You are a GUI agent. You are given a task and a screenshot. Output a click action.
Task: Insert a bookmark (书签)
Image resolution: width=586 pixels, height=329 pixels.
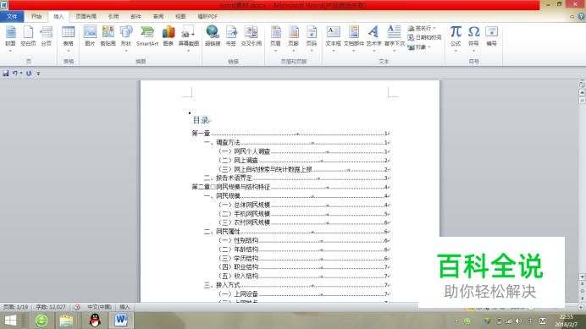(231, 36)
